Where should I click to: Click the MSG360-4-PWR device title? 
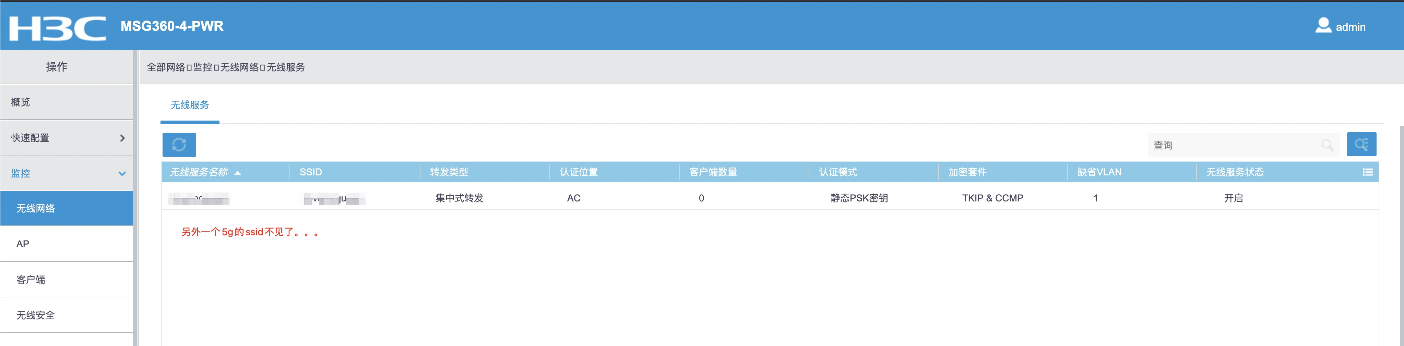172,26
